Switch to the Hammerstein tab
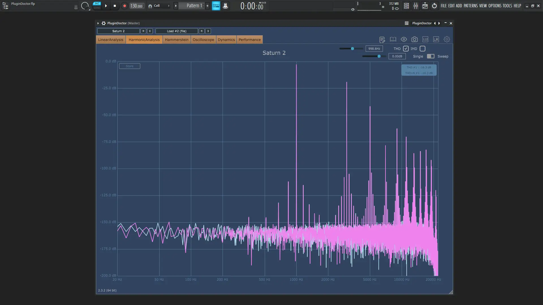 [x=176, y=40]
